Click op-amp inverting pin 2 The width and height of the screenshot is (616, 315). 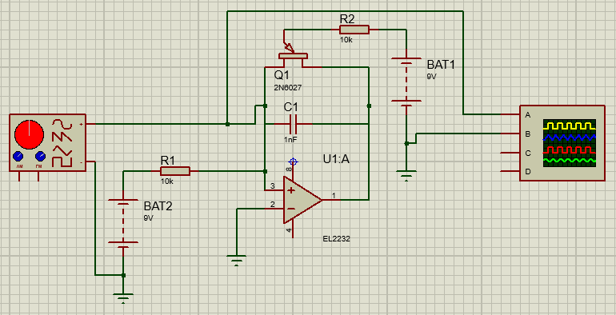[274, 209]
